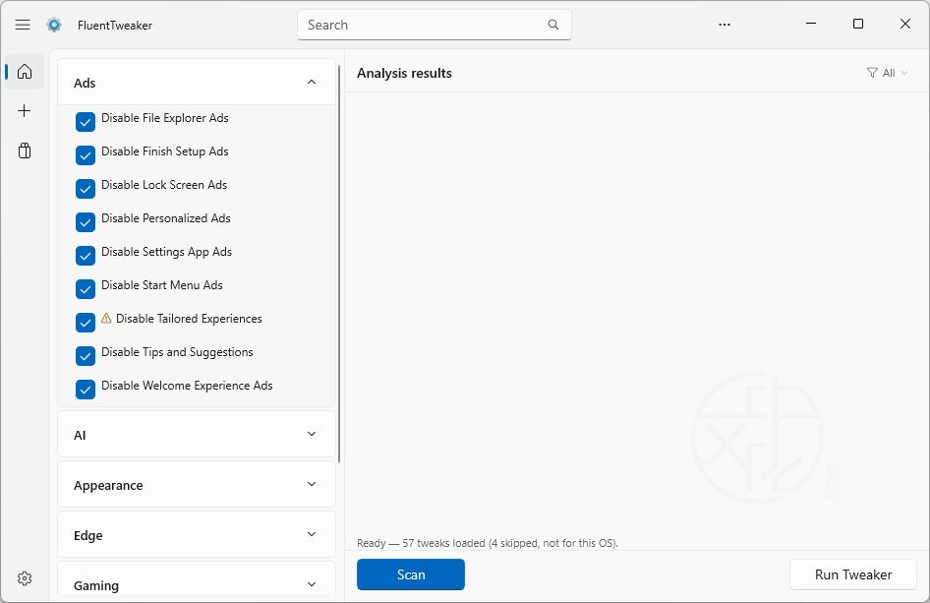Click the plus add icon in sidebar
This screenshot has width=930, height=603.
click(25, 111)
